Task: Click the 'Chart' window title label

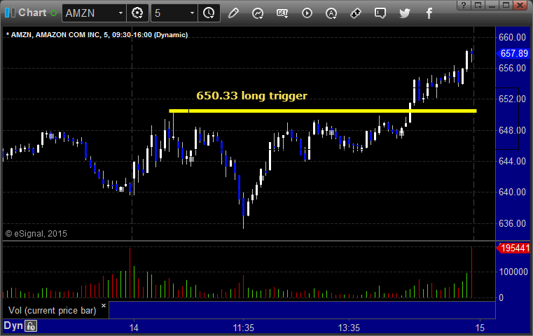Action: 32,13
